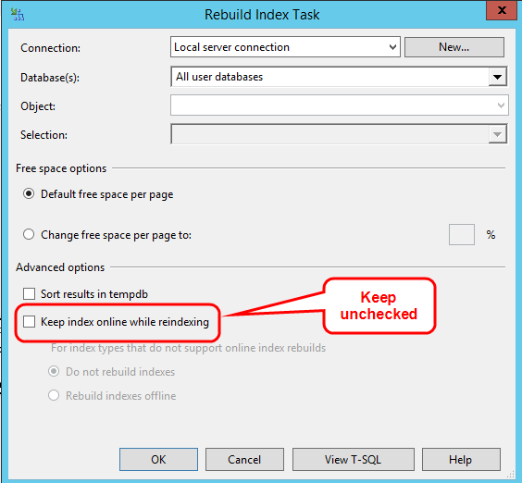The image size is (522, 483).
Task: Click the Advanced options heading
Action: point(60,267)
